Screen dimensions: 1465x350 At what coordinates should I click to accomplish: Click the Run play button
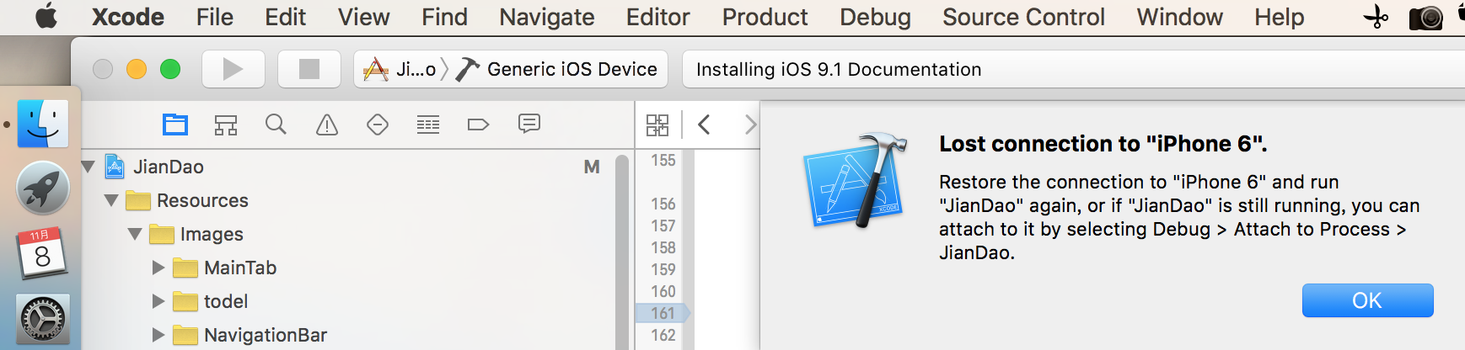pos(233,69)
